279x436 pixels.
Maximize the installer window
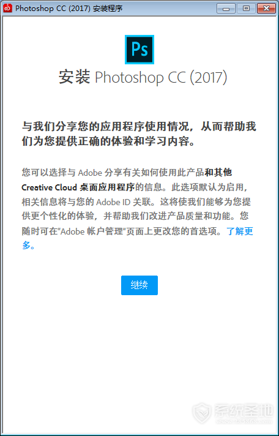tap(246, 9)
